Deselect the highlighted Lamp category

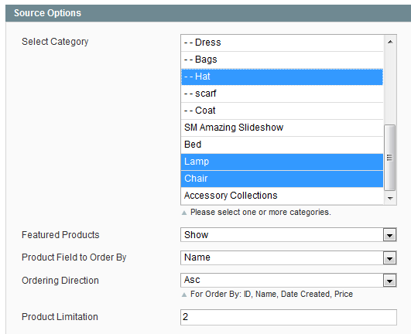point(282,162)
